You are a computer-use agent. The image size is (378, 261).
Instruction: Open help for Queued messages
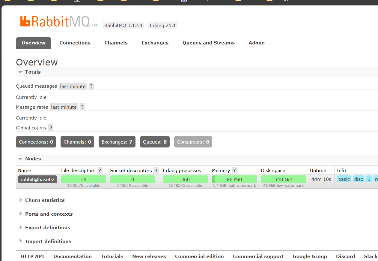click(91, 86)
